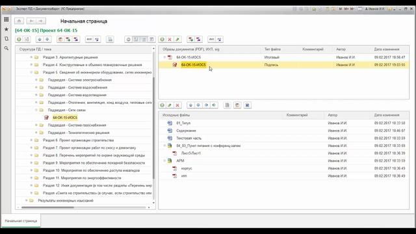Select Лист3-Лист1 PDF file
This screenshot has height=234, width=416.
click(x=190, y=153)
